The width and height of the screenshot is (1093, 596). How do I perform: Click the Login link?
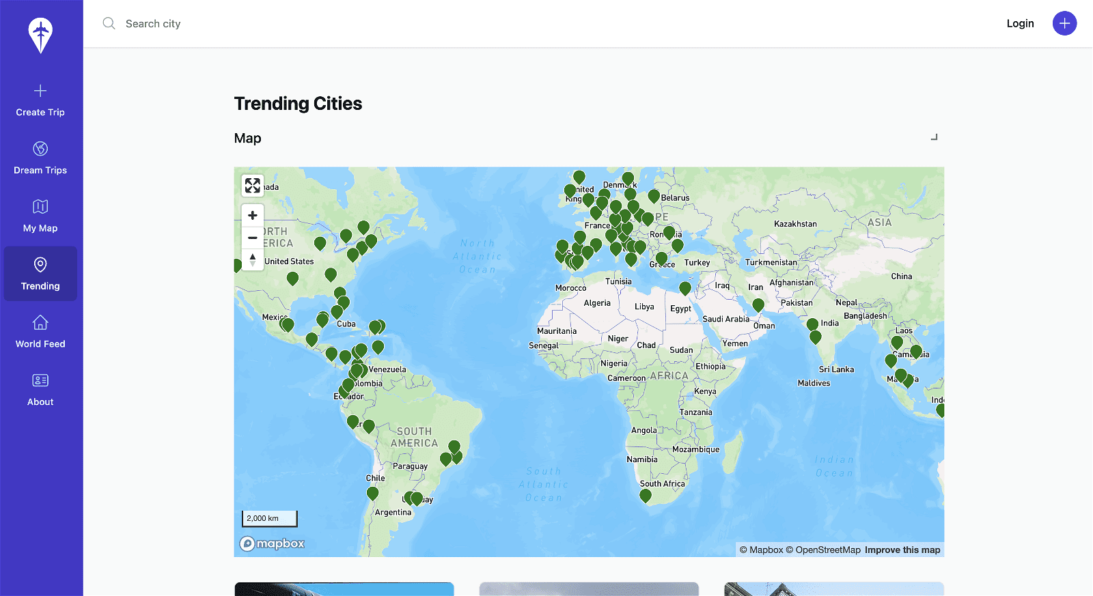[x=1020, y=24]
